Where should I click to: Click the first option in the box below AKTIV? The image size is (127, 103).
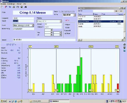[68, 24]
